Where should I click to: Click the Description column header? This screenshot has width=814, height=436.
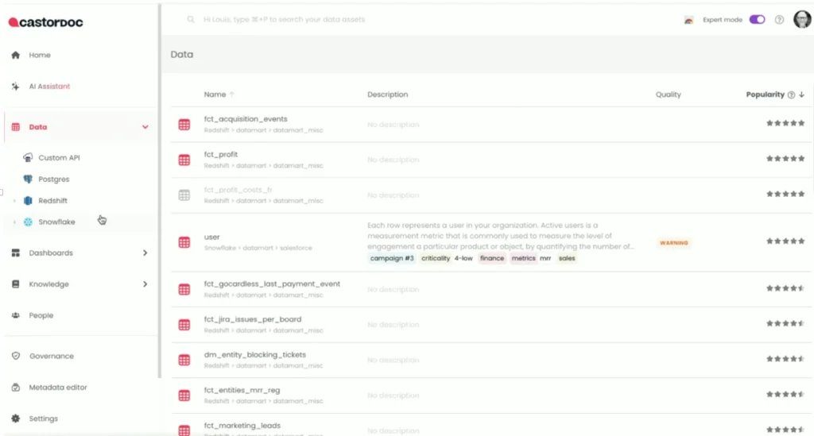(x=388, y=95)
